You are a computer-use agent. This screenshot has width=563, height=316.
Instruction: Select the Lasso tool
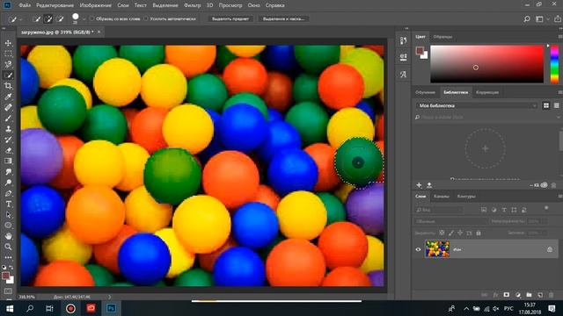8,64
